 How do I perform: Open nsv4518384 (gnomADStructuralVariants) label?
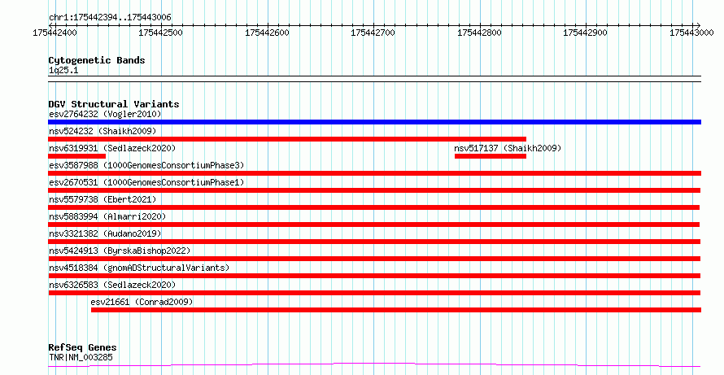coord(139,268)
